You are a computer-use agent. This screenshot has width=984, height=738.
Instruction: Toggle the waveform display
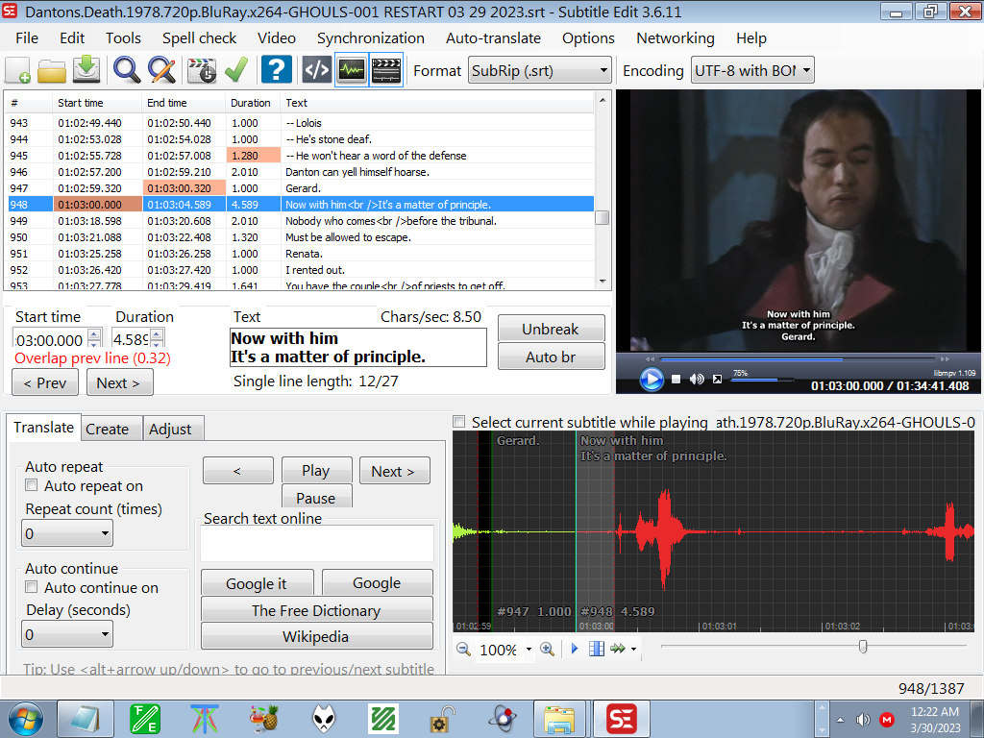[x=352, y=69]
